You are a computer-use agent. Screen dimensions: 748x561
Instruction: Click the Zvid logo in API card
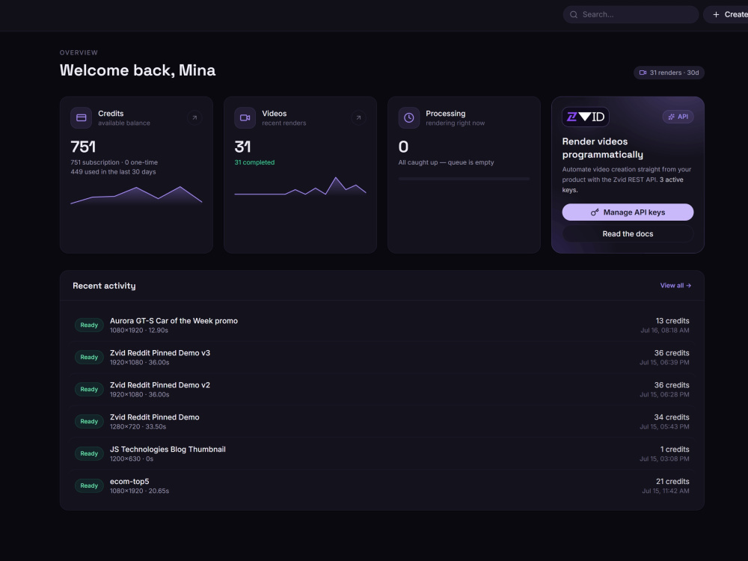pos(586,117)
